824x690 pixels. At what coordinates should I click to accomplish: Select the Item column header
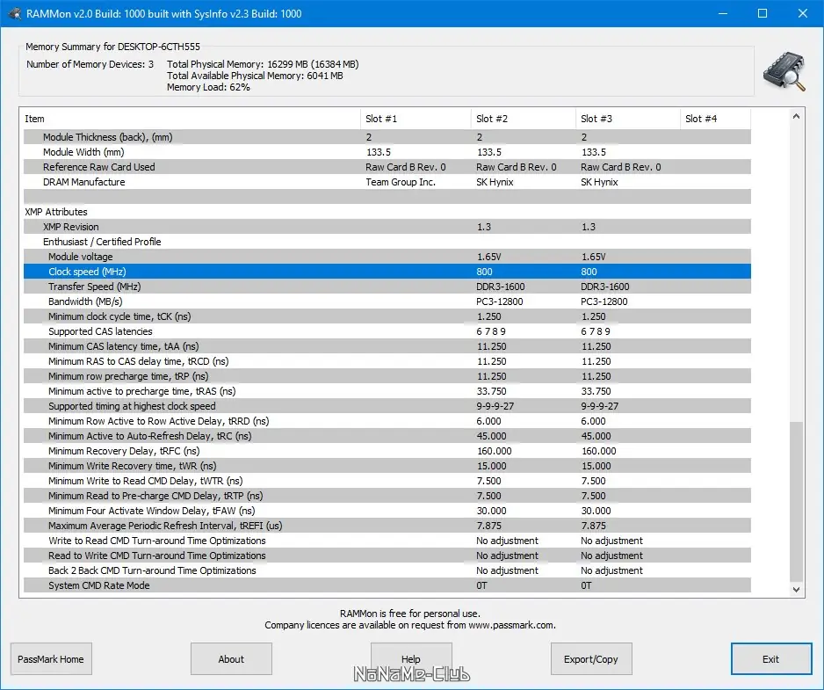point(192,119)
